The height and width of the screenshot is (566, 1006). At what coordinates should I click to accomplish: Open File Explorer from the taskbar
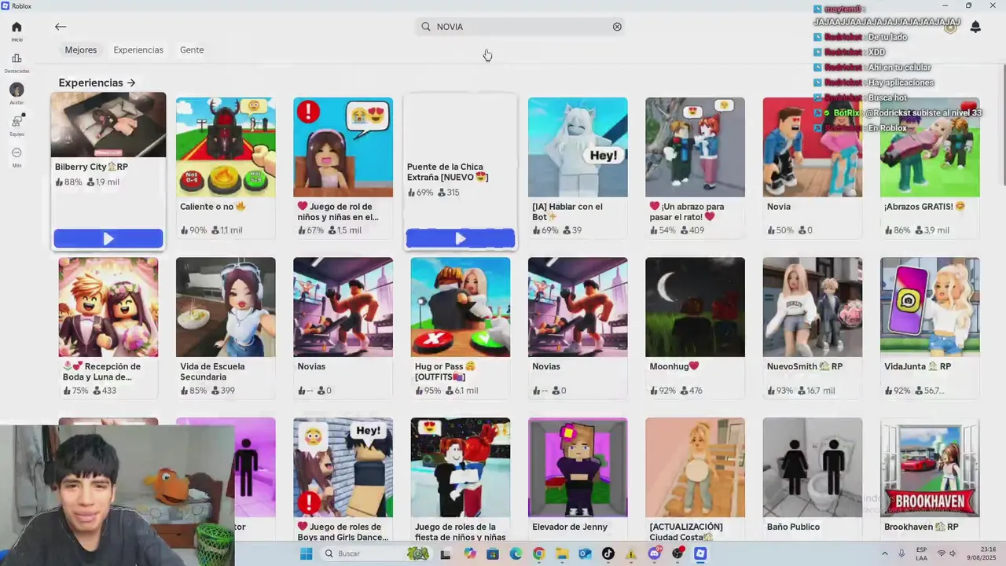click(x=562, y=554)
